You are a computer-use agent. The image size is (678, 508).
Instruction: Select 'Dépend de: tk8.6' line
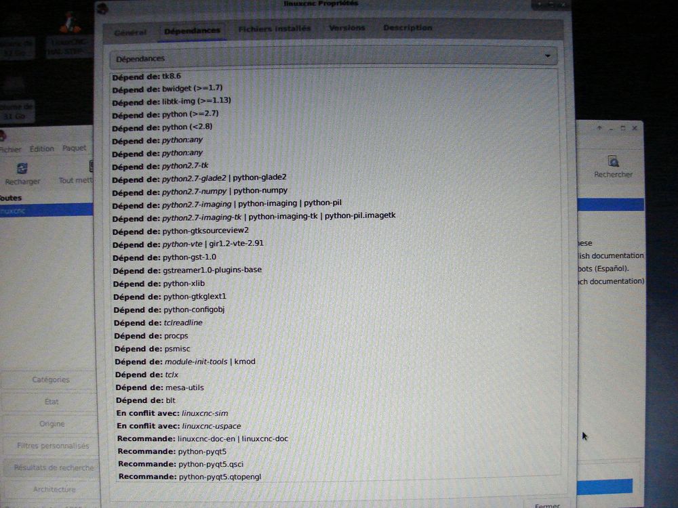[x=146, y=77]
